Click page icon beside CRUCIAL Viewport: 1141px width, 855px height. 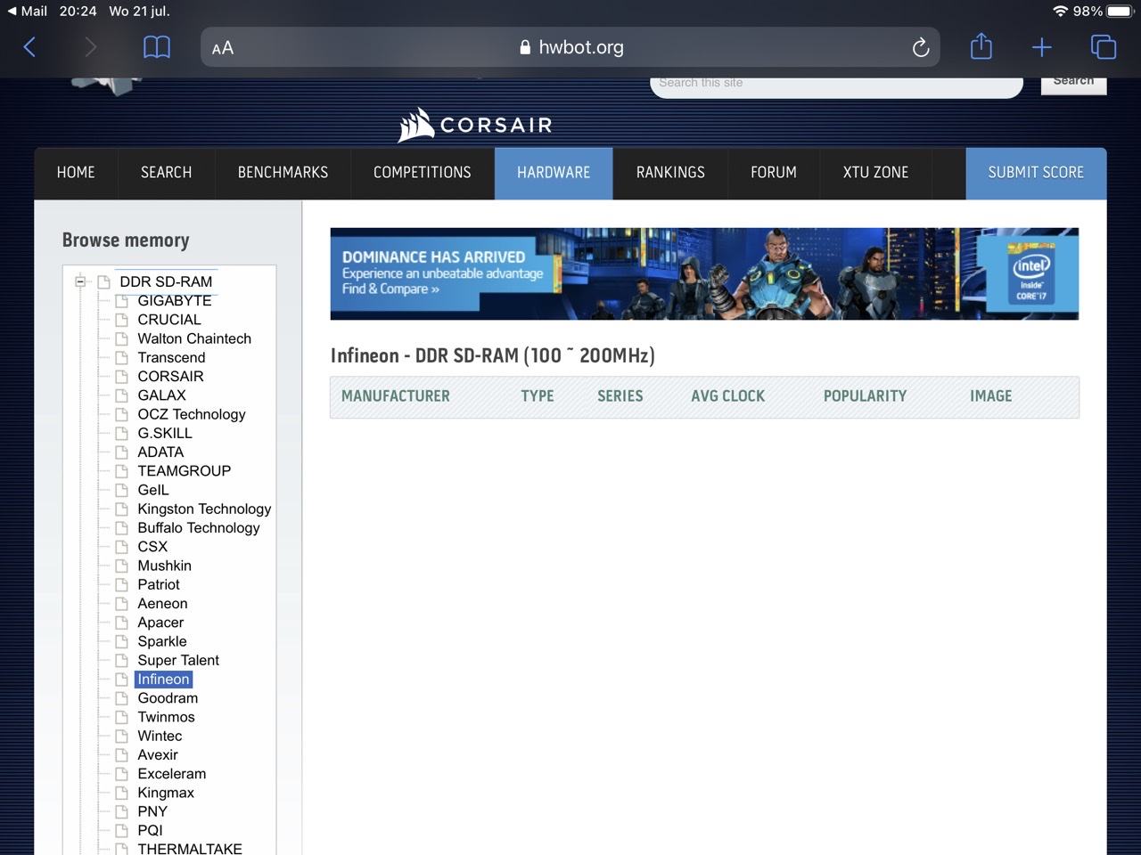point(122,320)
